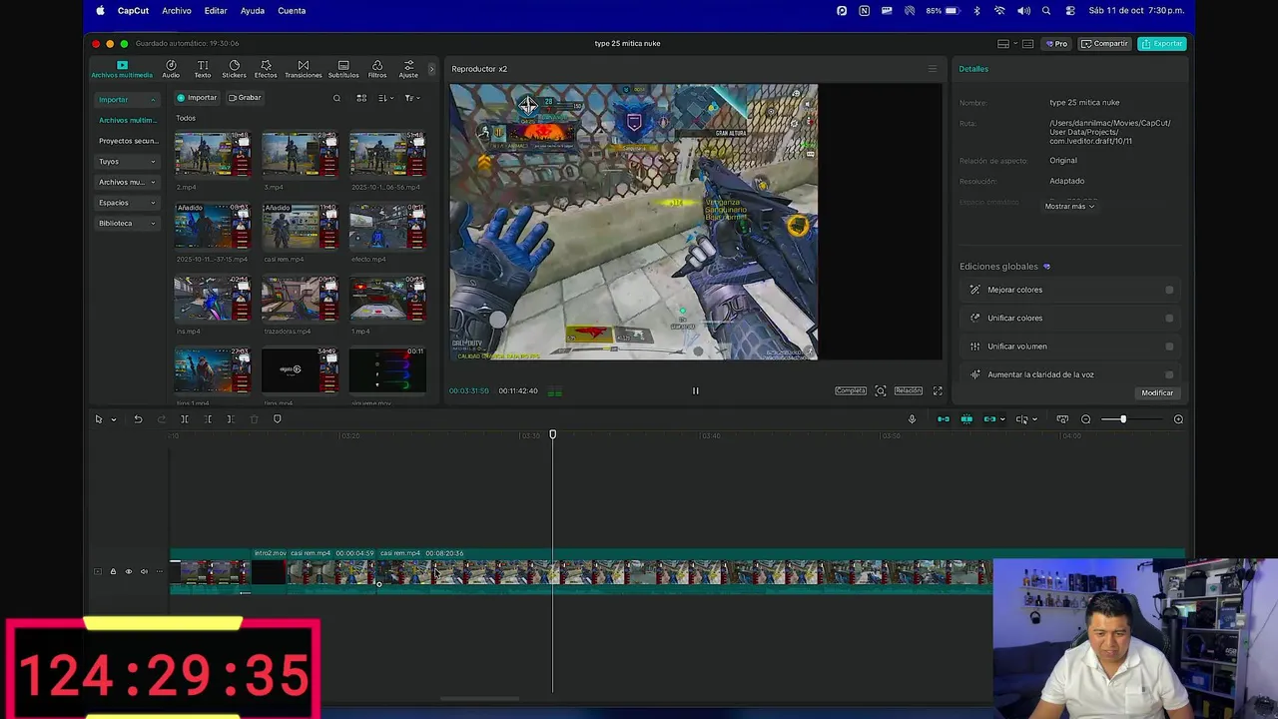The height and width of the screenshot is (719, 1278).
Task: Show more tools with the toolbar arrow
Action: (432, 69)
